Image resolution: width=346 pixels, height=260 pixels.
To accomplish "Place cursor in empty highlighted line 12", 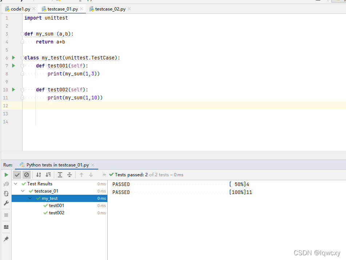I will pyautogui.click(x=184, y=106).
